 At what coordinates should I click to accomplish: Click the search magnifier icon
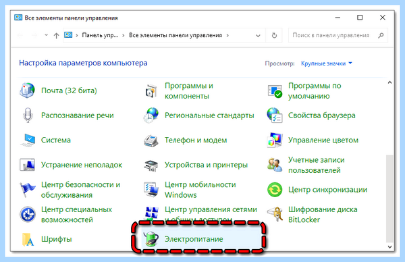coord(381,35)
